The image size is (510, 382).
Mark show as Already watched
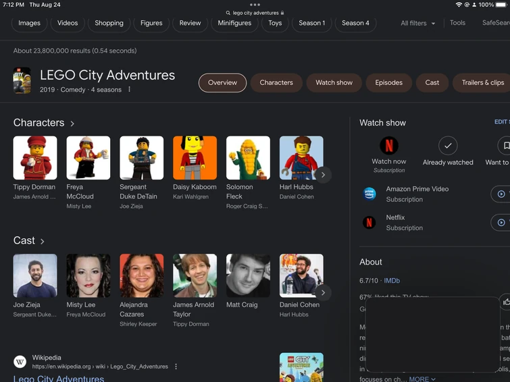click(x=448, y=146)
